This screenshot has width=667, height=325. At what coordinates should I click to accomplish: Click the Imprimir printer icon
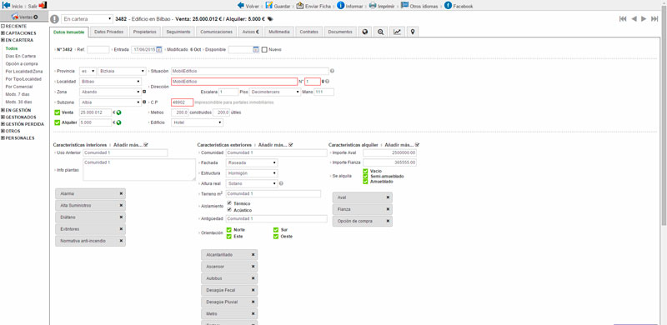click(373, 6)
